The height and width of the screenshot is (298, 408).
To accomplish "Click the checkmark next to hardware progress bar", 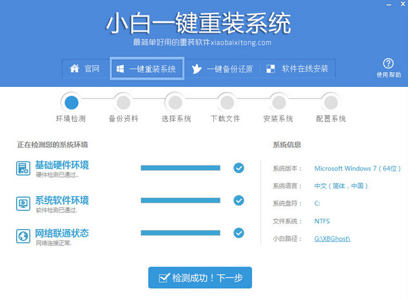I will point(238,168).
